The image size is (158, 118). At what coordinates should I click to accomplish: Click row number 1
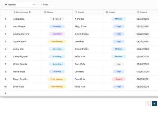(5, 19)
